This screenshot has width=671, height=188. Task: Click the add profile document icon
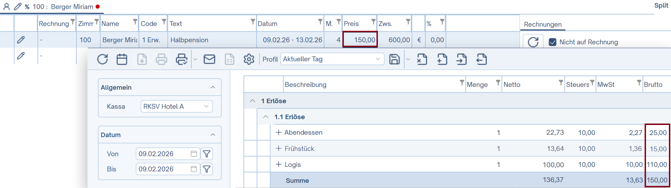pyautogui.click(x=442, y=59)
